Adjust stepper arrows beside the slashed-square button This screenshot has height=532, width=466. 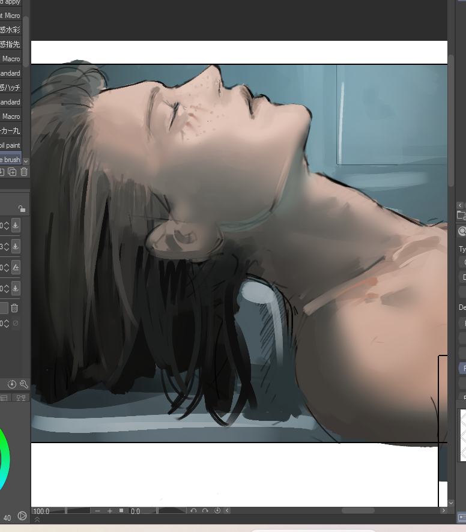[7, 323]
